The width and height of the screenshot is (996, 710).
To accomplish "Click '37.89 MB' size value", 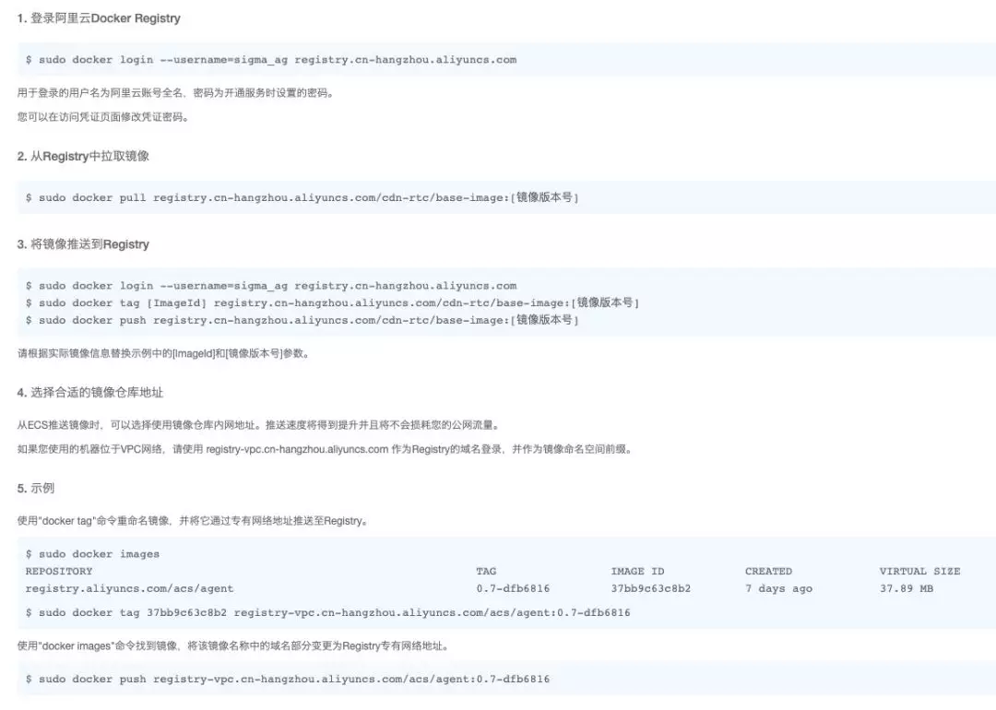I will point(907,588).
